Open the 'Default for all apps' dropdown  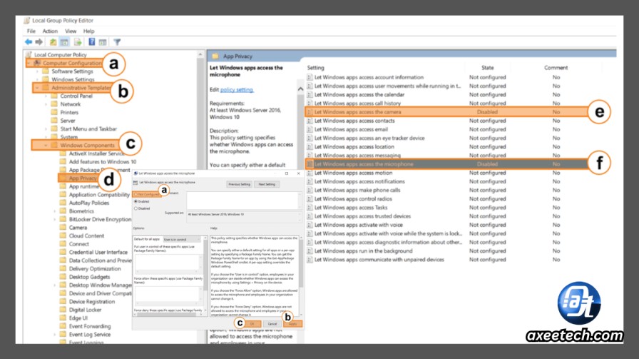click(181, 240)
